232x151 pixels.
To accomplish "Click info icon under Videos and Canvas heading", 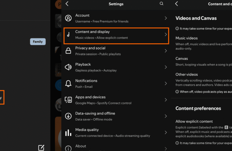I will [177, 29].
